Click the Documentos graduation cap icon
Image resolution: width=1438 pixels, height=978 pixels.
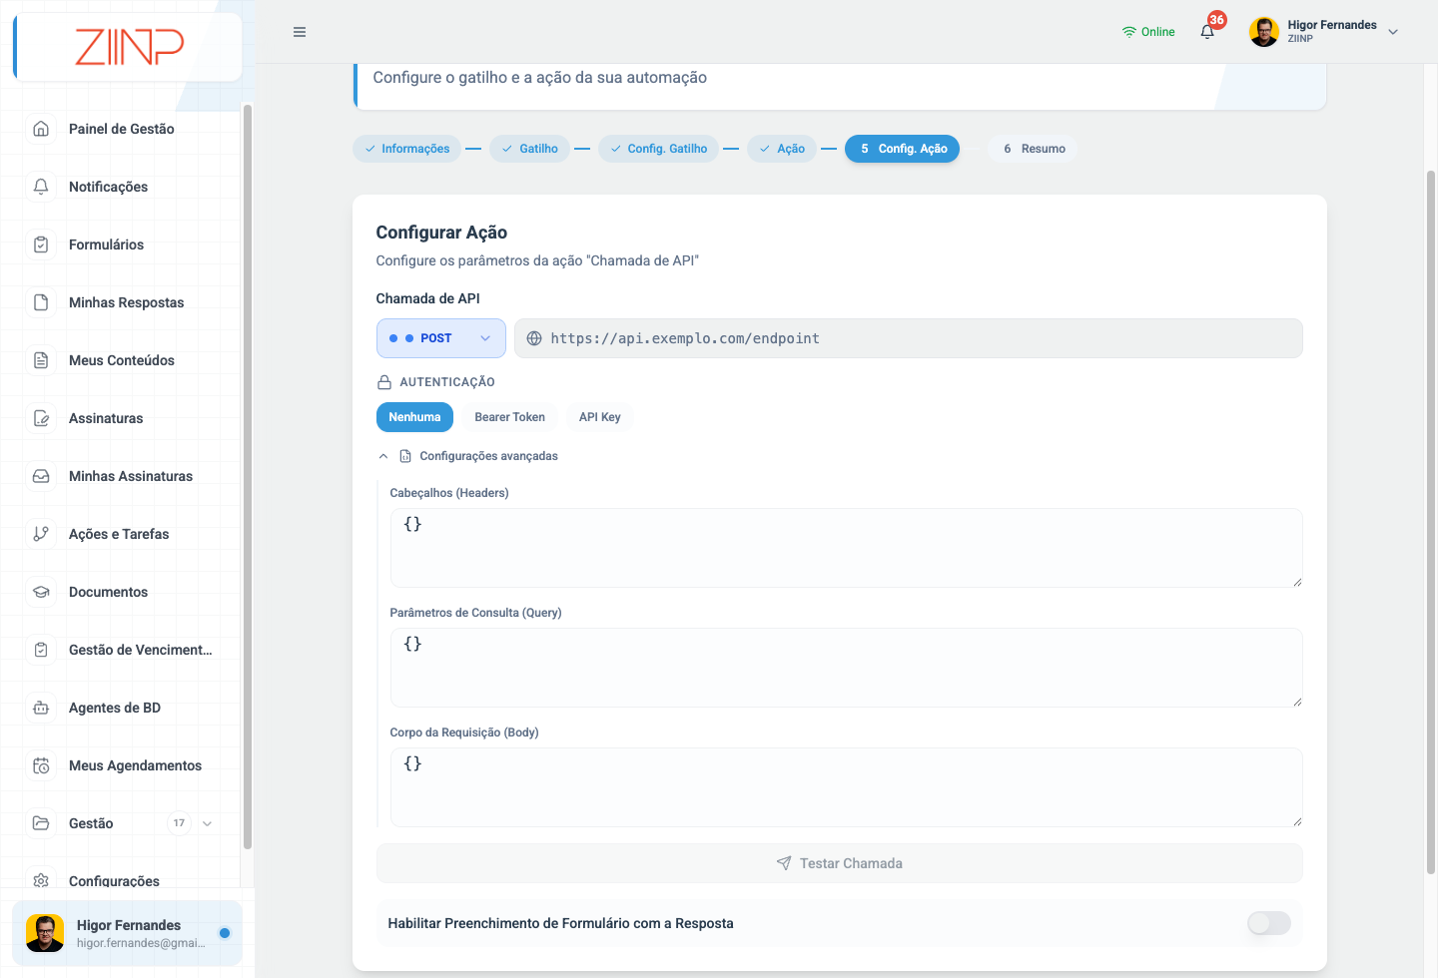point(41,592)
